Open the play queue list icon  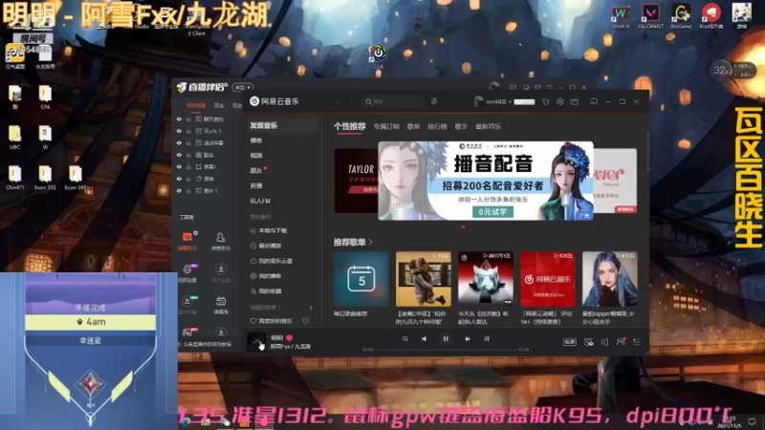click(637, 342)
